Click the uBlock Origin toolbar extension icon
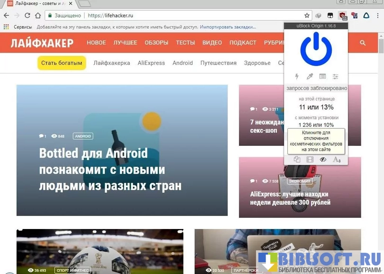This screenshot has height=274, width=384. (342, 16)
